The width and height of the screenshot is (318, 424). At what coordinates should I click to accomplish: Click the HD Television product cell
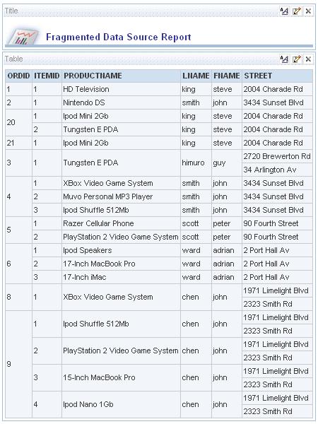point(121,89)
